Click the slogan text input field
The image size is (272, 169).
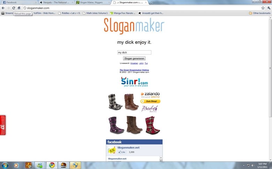[134, 52]
